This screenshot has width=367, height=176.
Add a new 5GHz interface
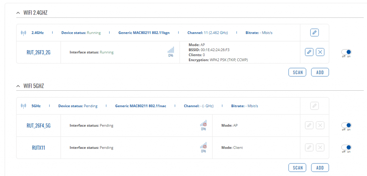320,168
